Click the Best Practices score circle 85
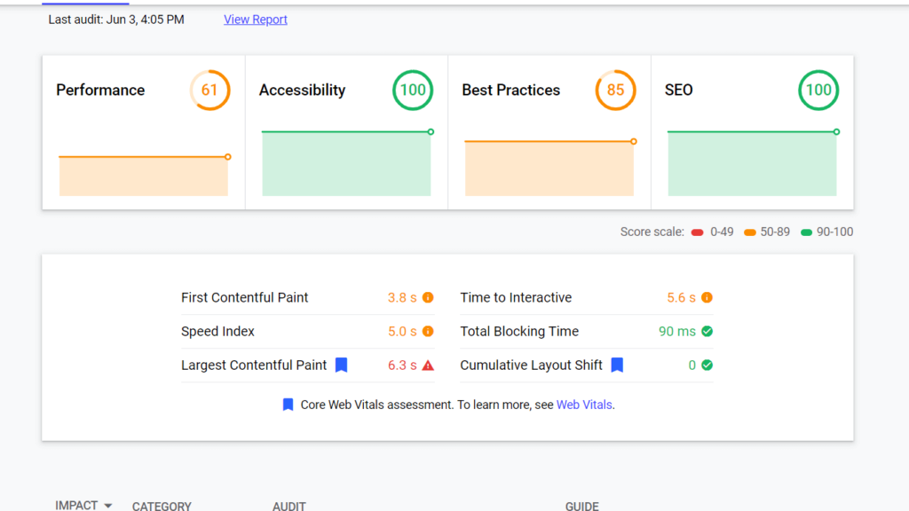 [x=616, y=90]
